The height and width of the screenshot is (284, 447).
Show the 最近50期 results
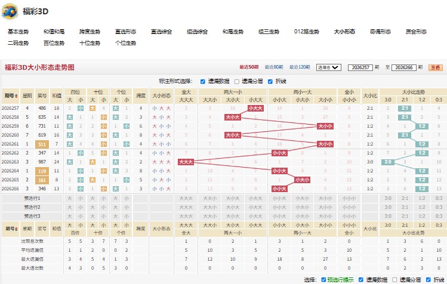click(x=249, y=67)
